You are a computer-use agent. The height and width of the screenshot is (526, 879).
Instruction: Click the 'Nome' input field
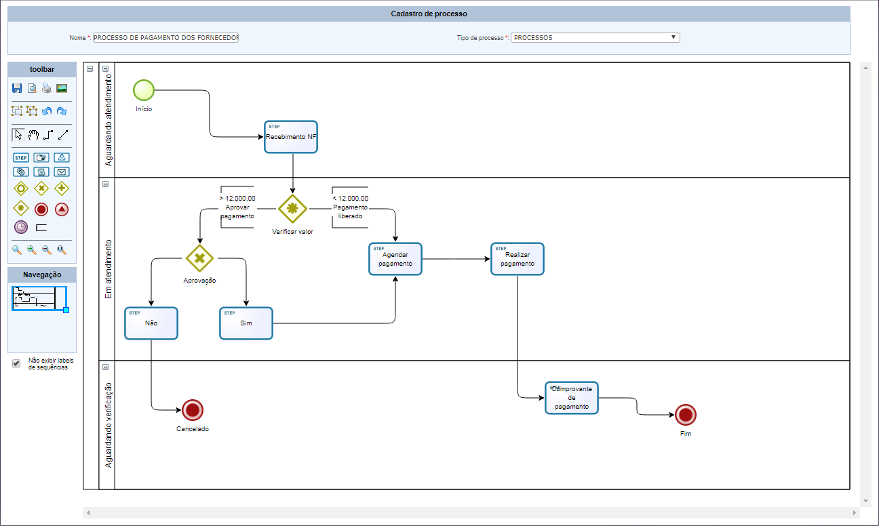point(165,38)
